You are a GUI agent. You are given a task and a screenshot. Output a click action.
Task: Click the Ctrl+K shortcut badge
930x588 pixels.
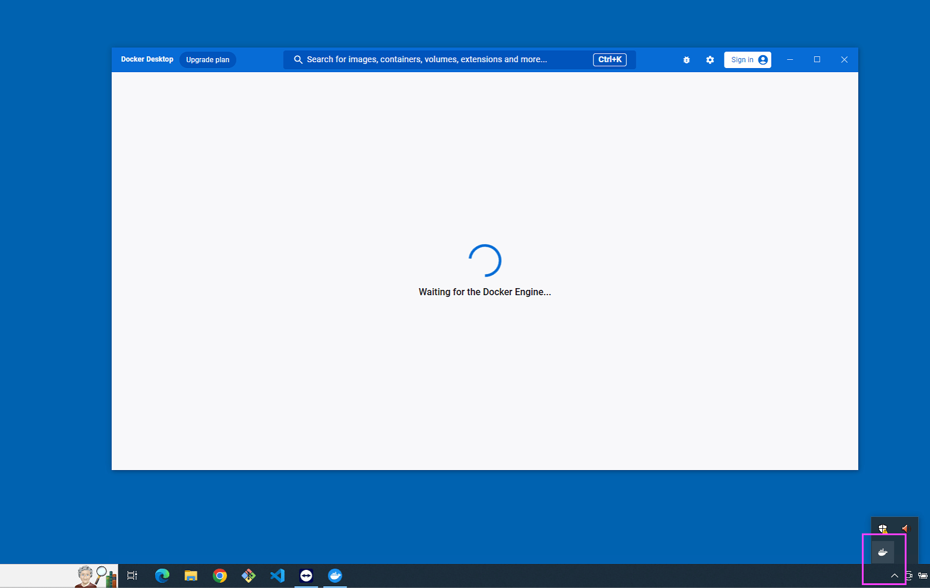coord(610,60)
